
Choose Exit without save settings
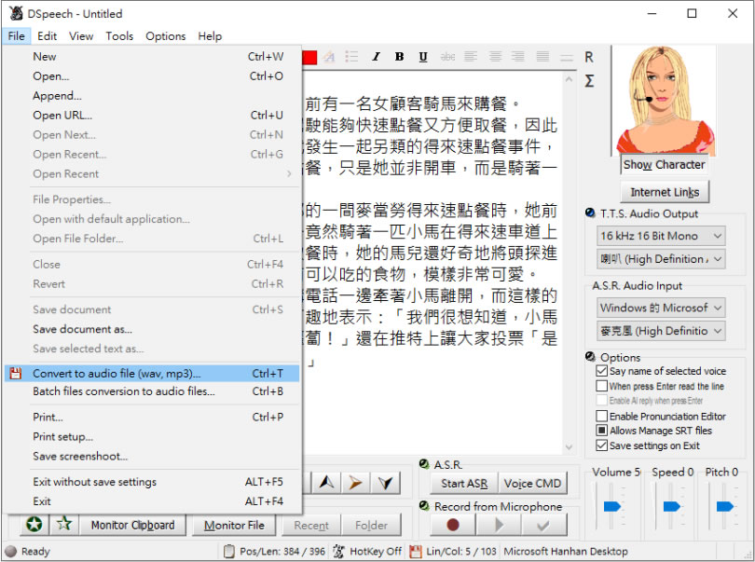click(x=152, y=482)
